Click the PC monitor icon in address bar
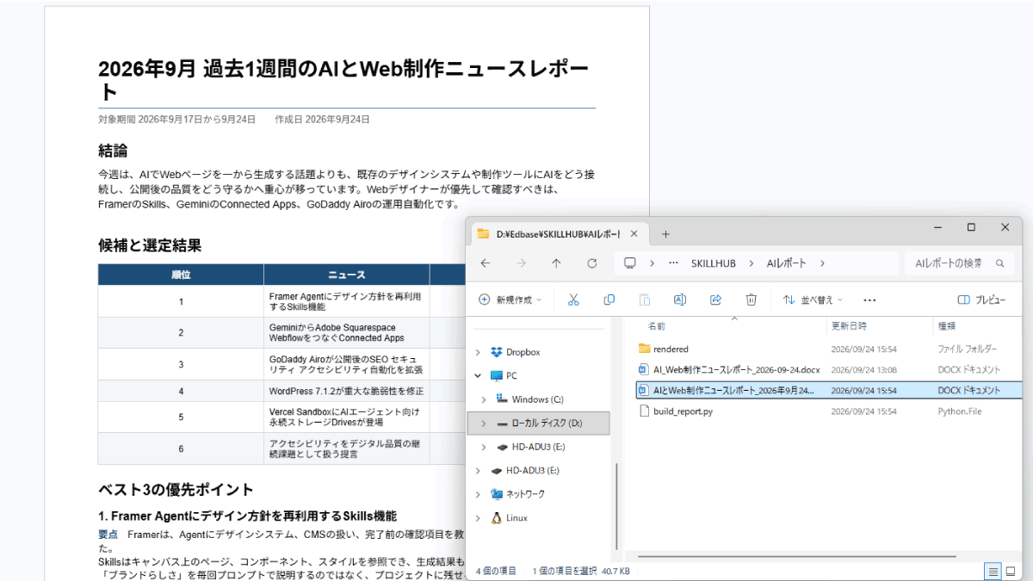1033x581 pixels. (x=630, y=263)
